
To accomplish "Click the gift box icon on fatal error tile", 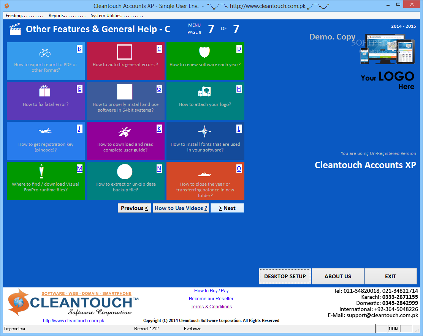I will point(45,91).
